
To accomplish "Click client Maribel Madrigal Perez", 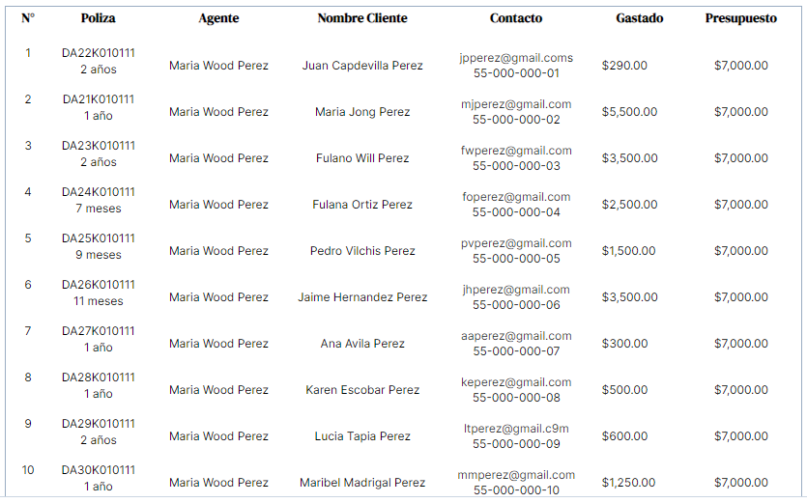I will point(362,483).
